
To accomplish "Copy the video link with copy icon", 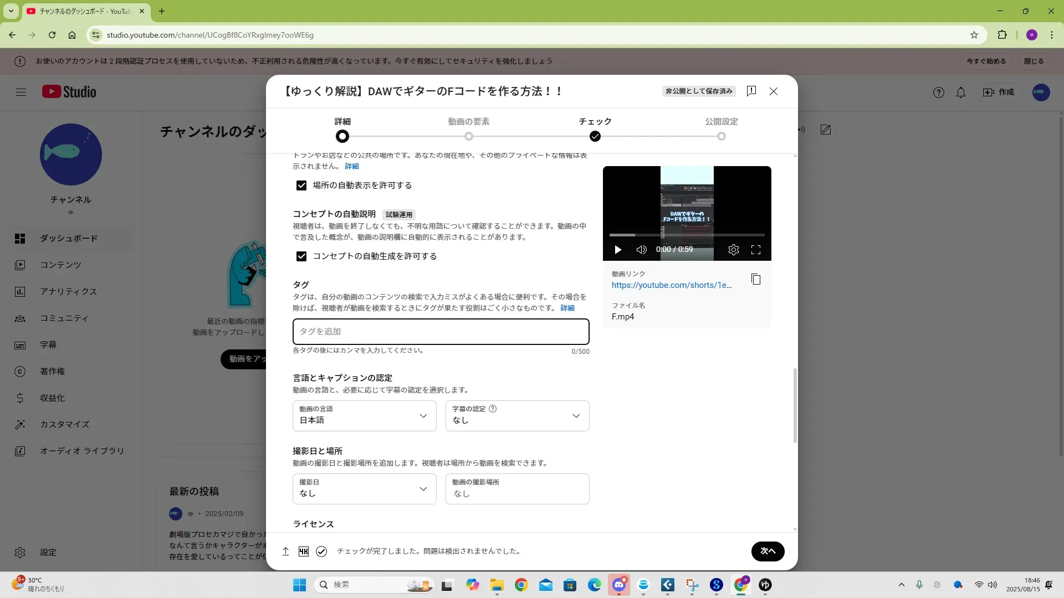I will 755,280.
